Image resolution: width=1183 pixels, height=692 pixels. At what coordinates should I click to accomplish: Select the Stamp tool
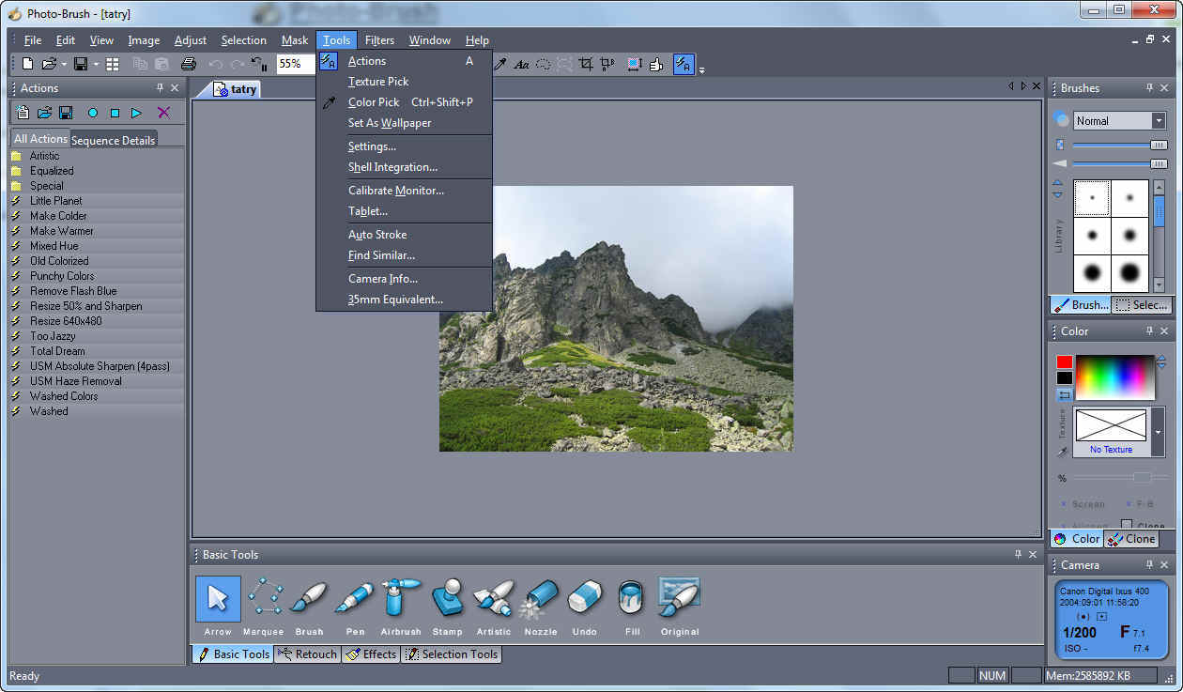click(x=447, y=598)
